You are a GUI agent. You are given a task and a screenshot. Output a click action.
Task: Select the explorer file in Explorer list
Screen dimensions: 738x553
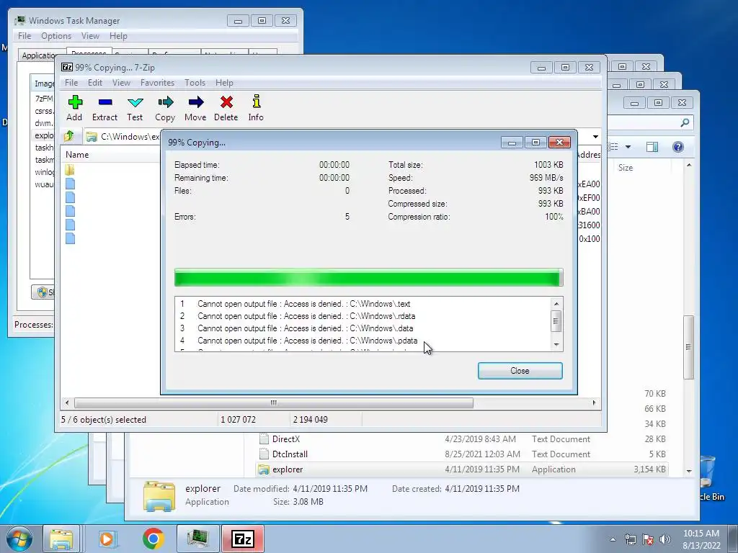point(461,469)
